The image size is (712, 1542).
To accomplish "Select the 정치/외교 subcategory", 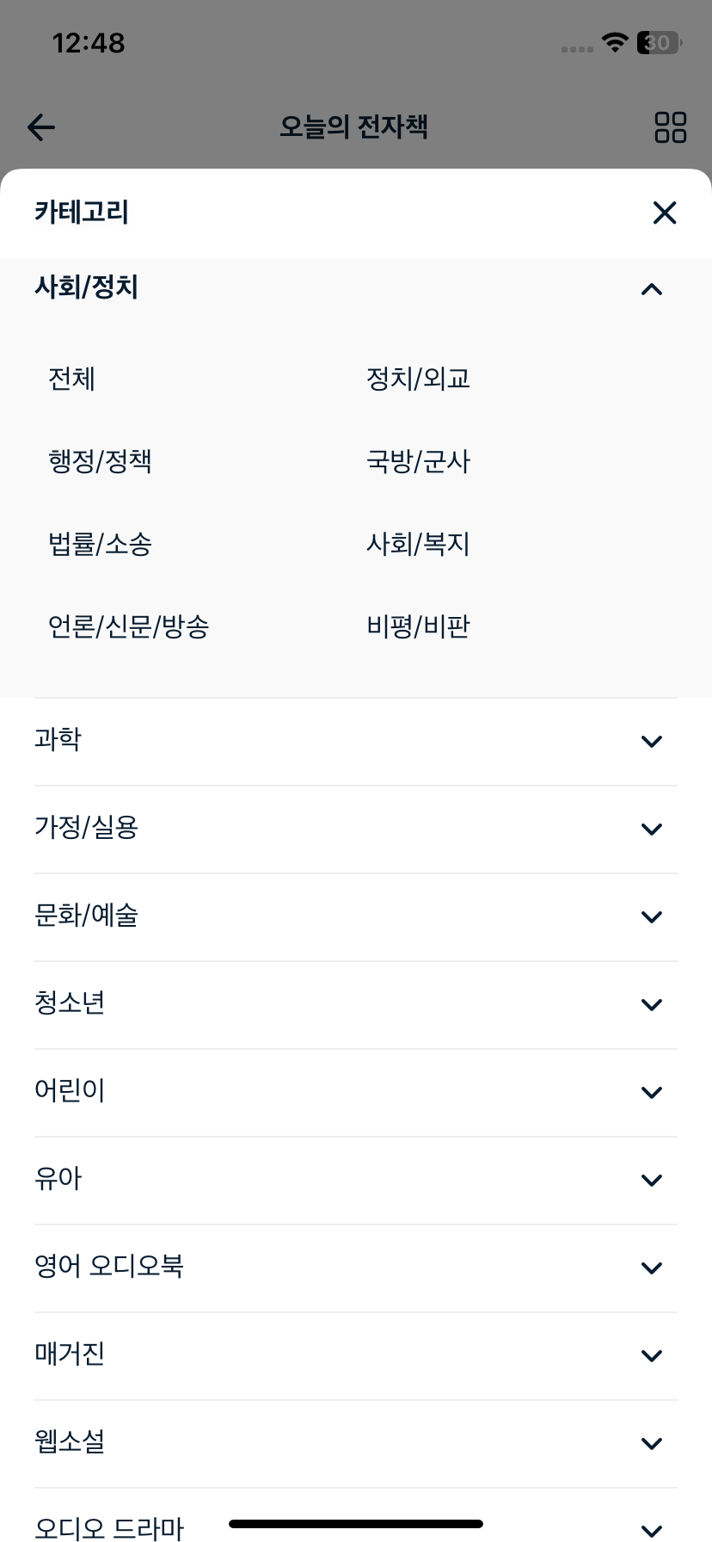I will (418, 379).
